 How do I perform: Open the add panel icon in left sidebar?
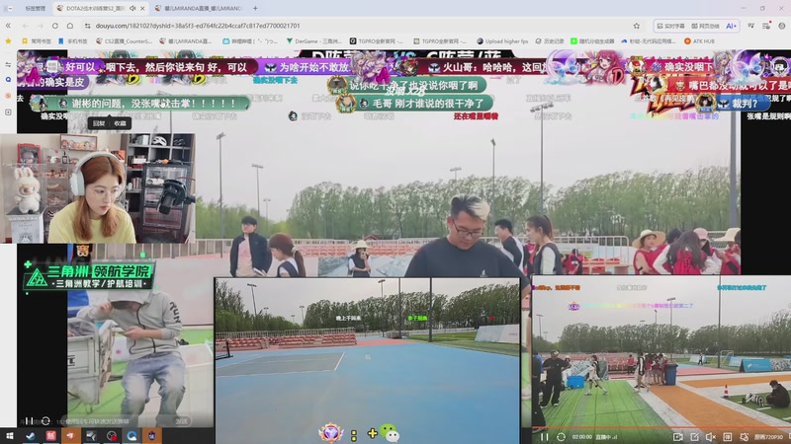[8, 111]
